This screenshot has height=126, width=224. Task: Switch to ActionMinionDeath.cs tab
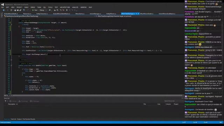pyautogui.click(x=11, y=14)
